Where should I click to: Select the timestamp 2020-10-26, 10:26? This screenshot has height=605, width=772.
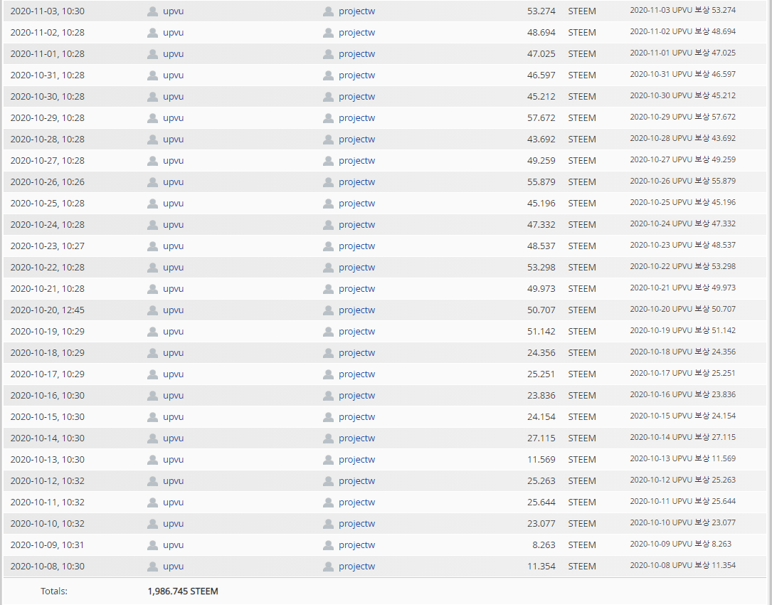pyautogui.click(x=47, y=182)
